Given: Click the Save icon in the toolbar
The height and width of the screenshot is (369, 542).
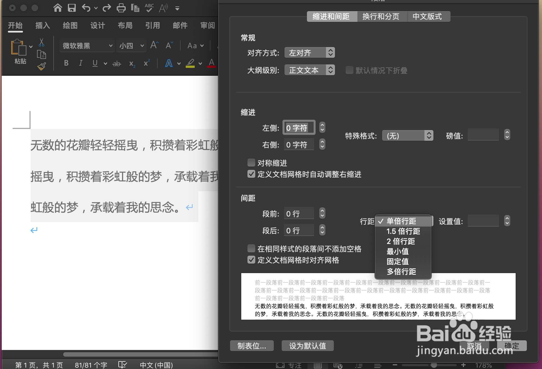Looking at the screenshot, I should pyautogui.click(x=72, y=8).
